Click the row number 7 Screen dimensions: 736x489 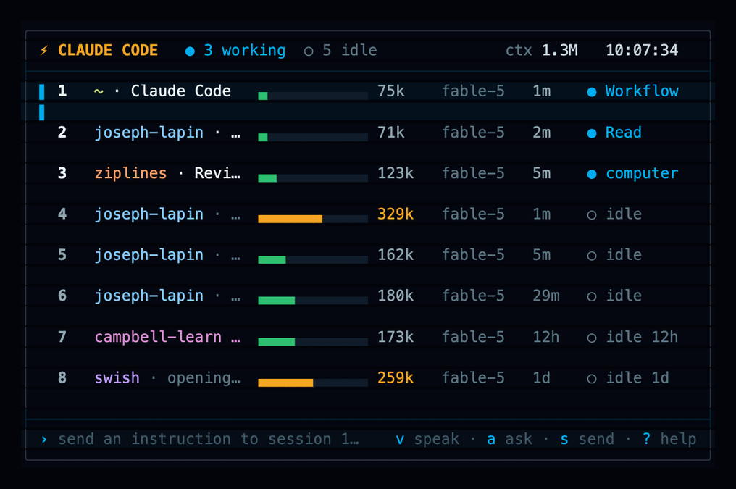click(62, 337)
